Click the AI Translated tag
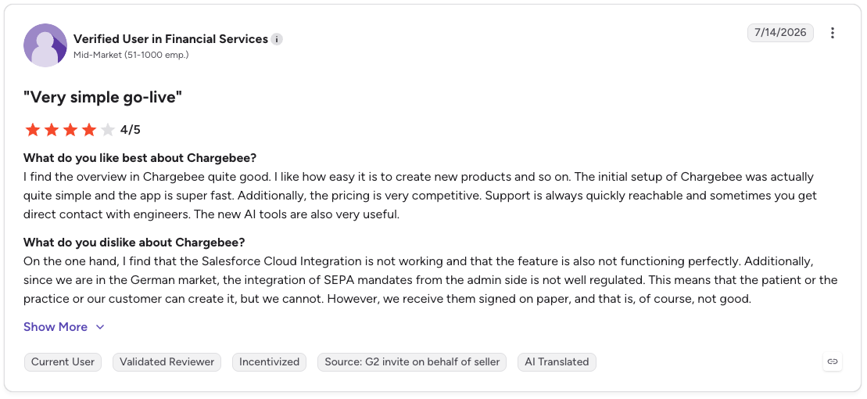The width and height of the screenshot is (867, 399). [557, 362]
